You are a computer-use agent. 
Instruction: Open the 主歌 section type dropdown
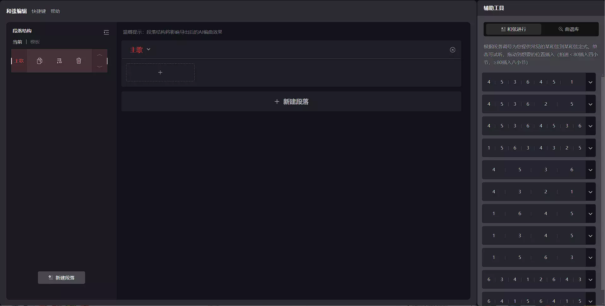click(x=148, y=50)
